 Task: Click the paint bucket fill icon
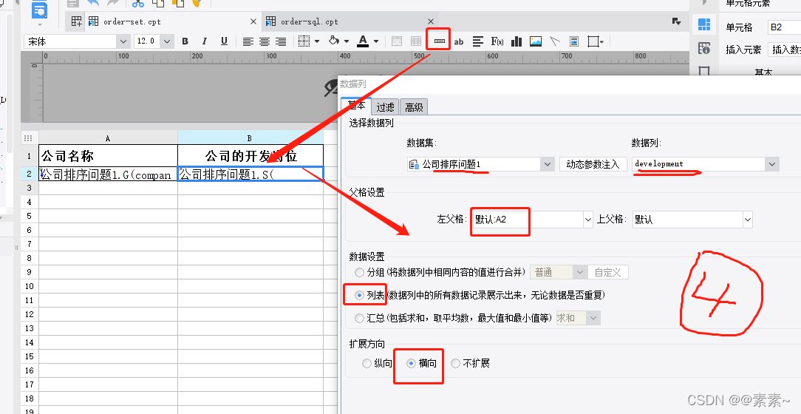[x=333, y=41]
